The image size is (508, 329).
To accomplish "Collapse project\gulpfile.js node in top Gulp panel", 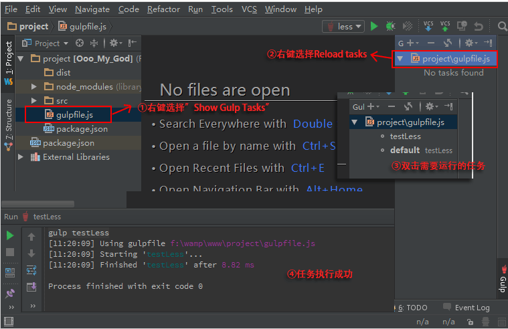I will pyautogui.click(x=400, y=59).
